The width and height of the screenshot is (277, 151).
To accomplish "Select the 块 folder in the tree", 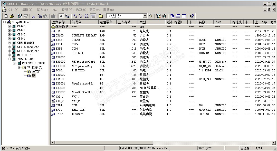I will tap(33, 75).
